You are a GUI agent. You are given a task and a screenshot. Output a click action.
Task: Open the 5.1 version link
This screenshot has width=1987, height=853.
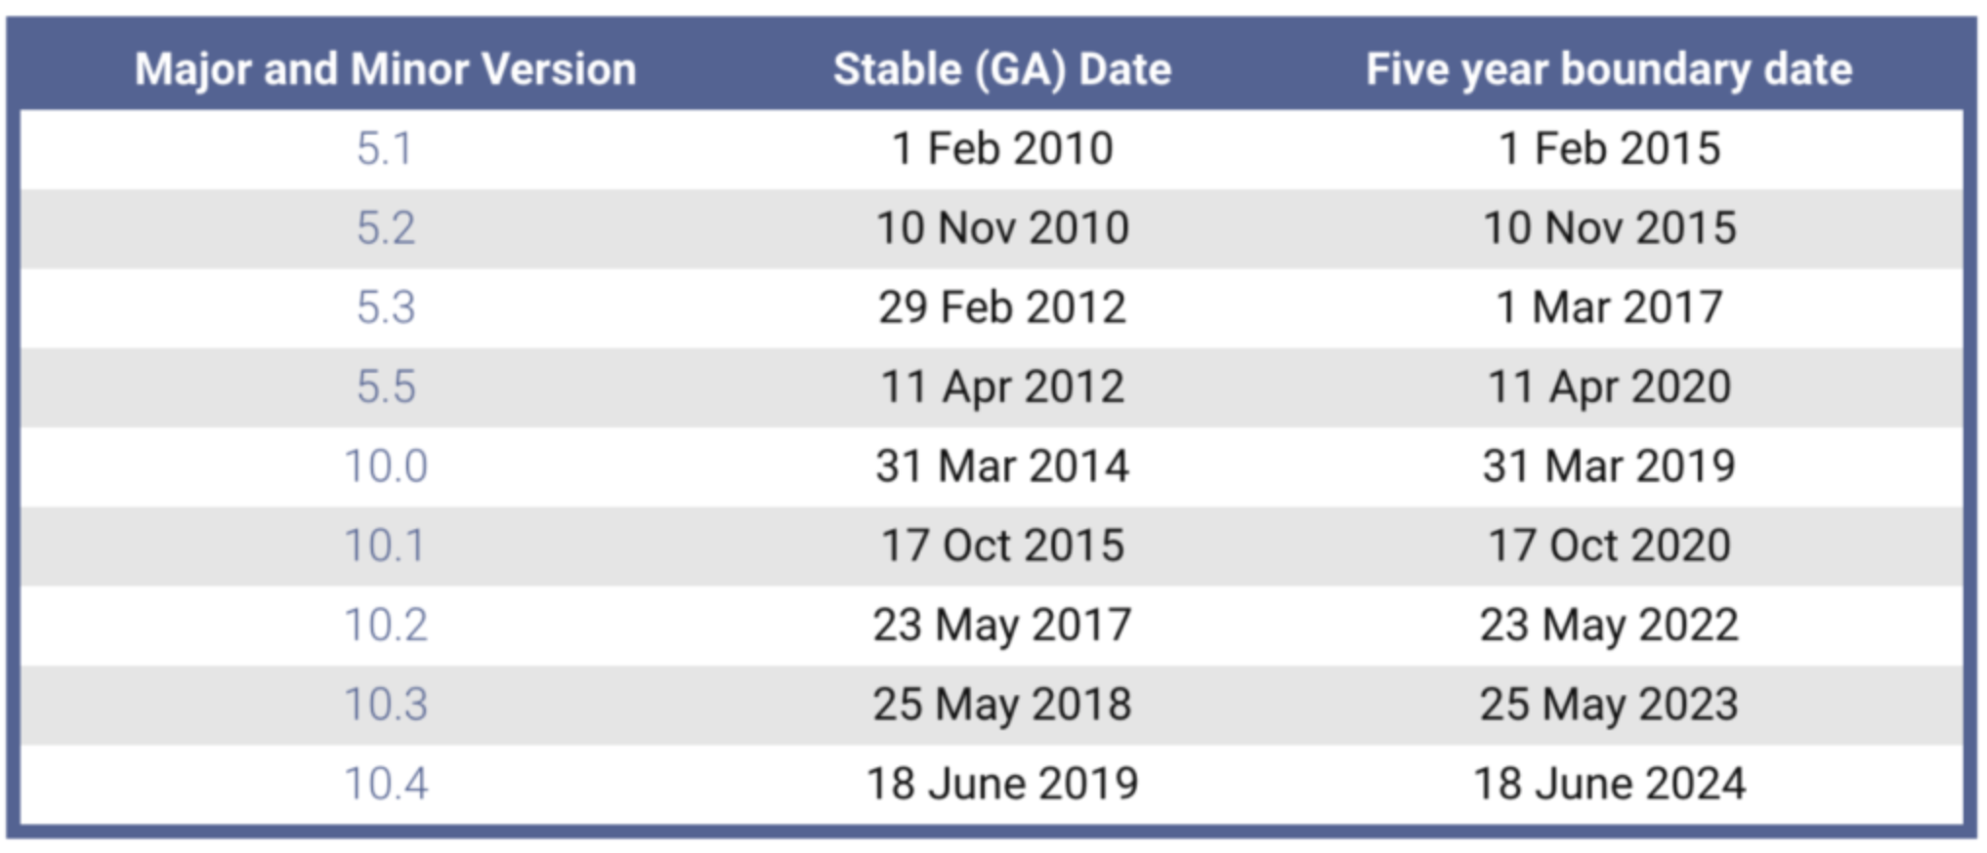[x=385, y=149]
